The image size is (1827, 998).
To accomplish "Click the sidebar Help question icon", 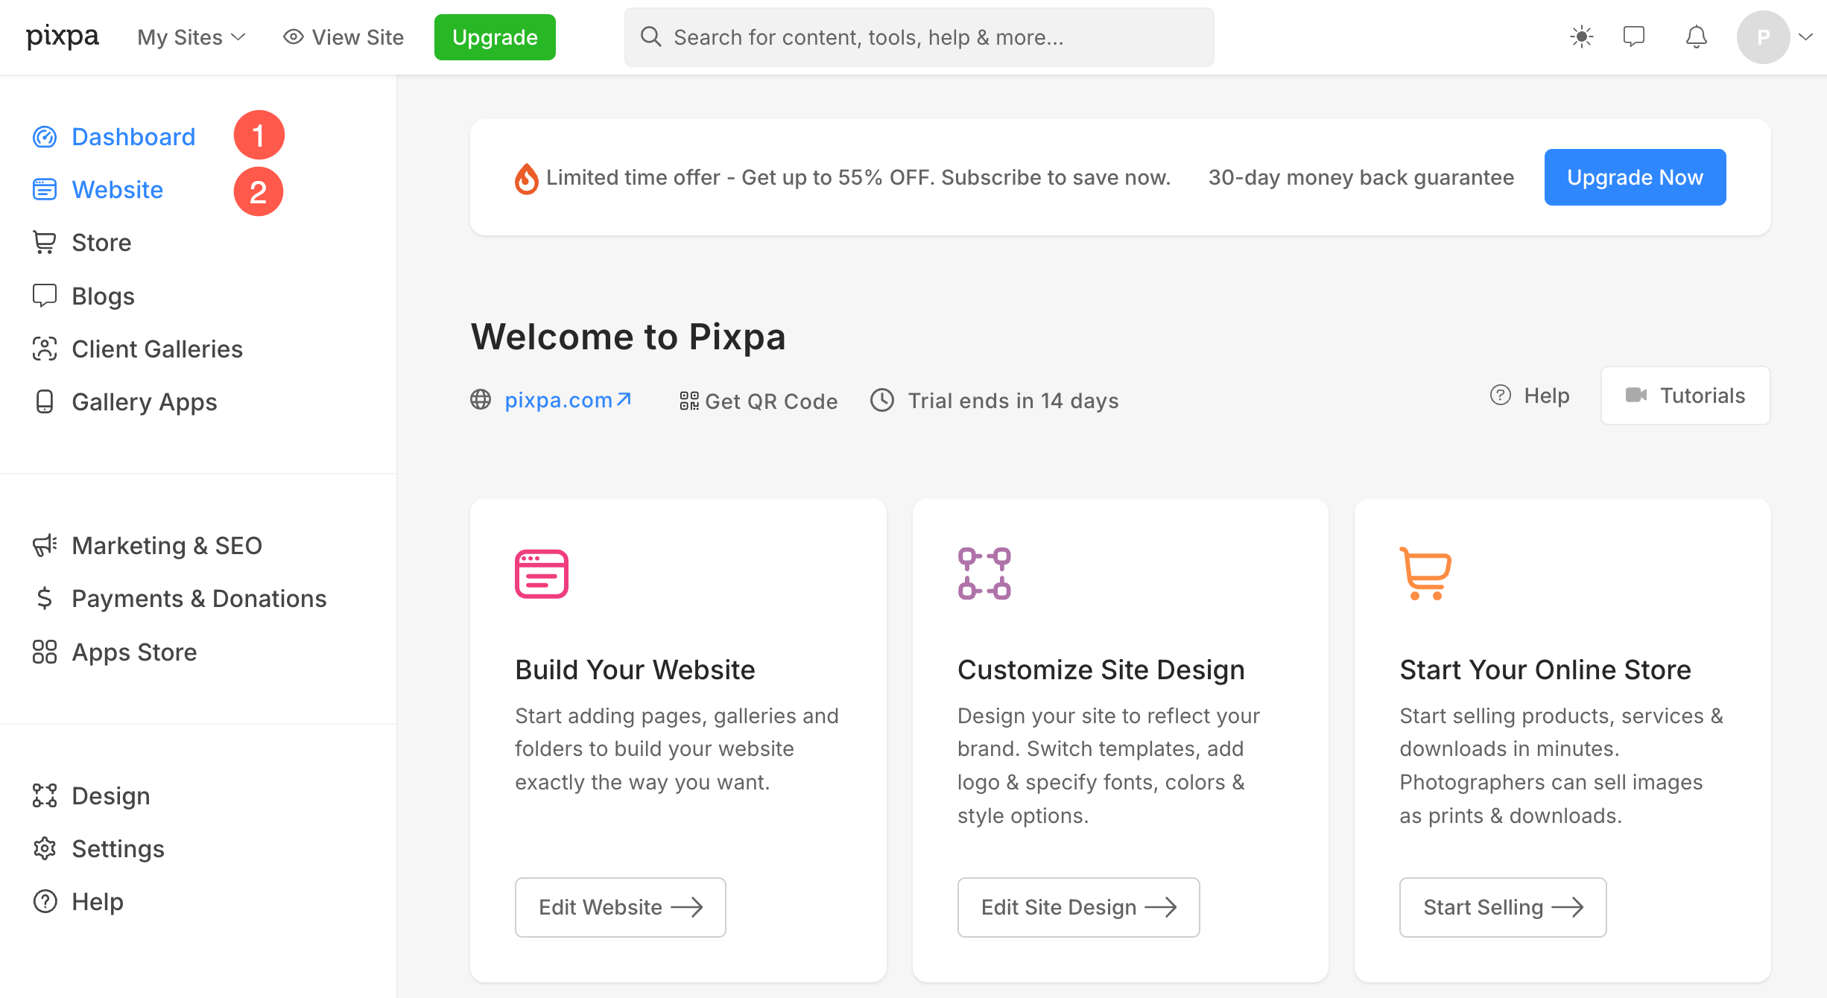I will tap(45, 901).
